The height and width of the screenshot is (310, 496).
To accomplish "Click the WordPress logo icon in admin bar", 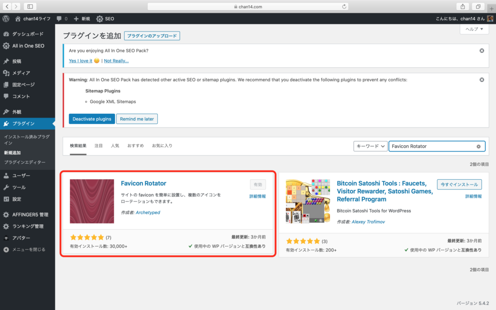I will pos(6,19).
